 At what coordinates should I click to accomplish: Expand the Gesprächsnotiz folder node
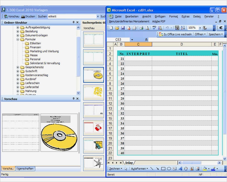coord(18,67)
